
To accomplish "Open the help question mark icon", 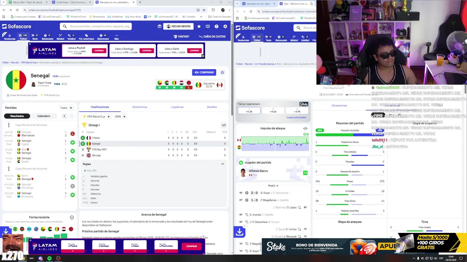I will tap(216, 26).
